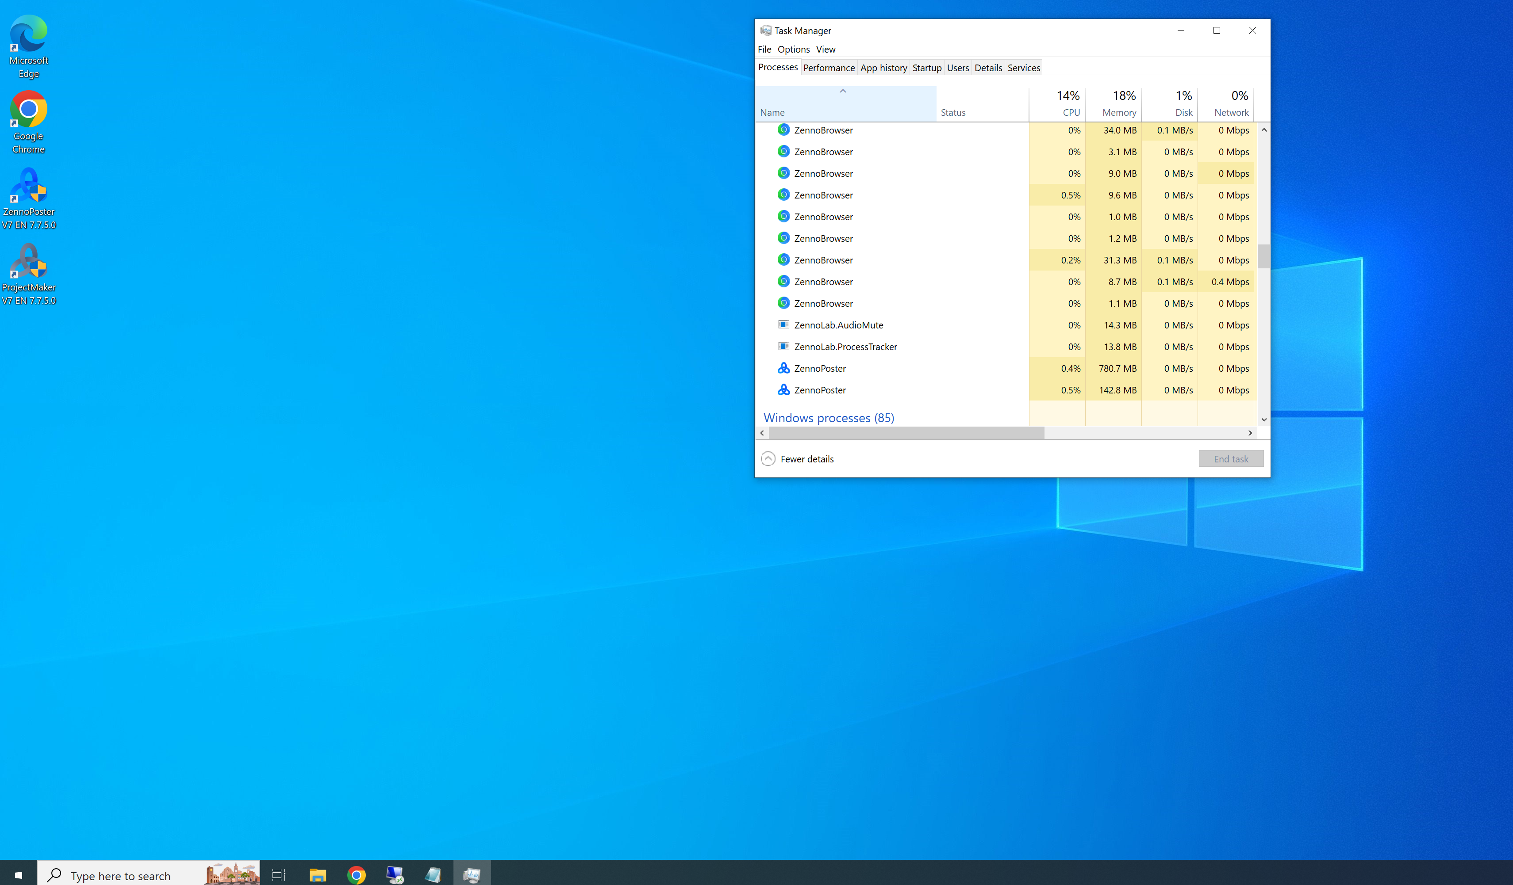Switch to the App history tab
The height and width of the screenshot is (885, 1513).
883,68
